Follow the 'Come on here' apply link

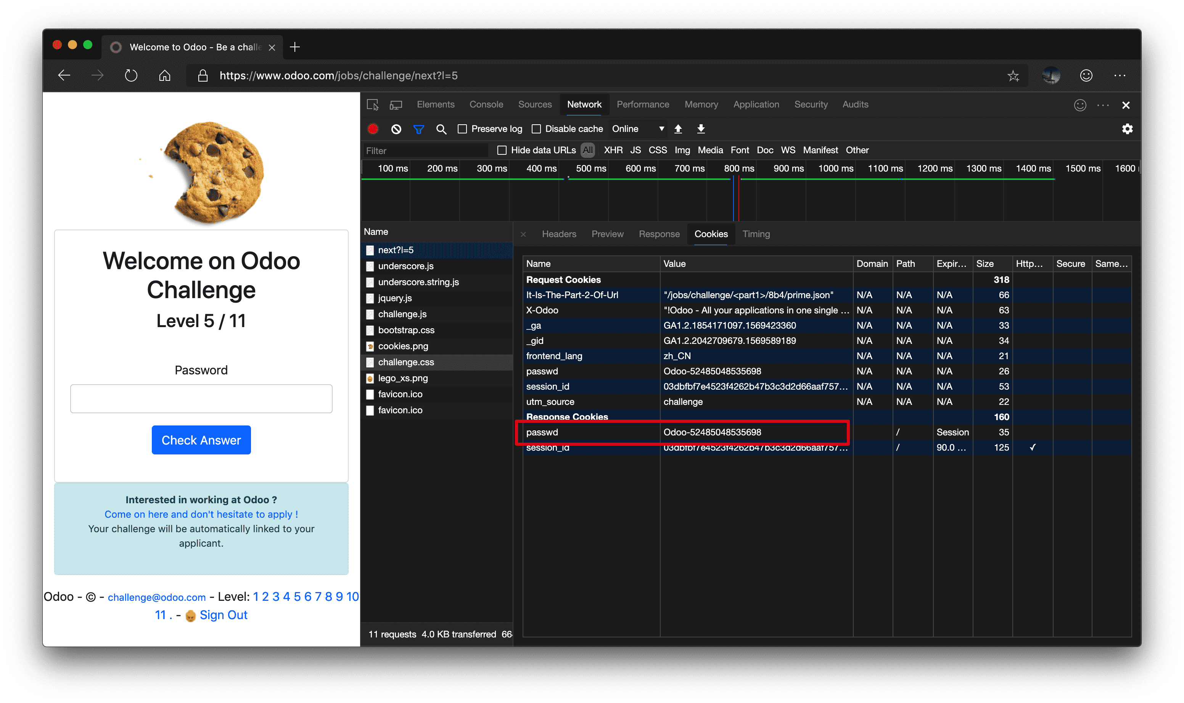201,514
